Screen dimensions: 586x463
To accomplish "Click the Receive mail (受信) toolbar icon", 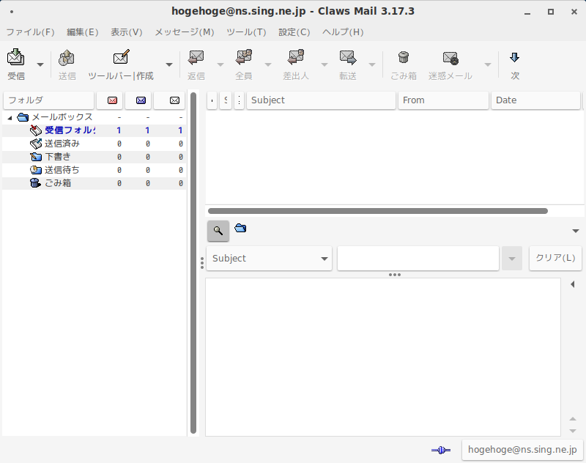I will pos(15,58).
